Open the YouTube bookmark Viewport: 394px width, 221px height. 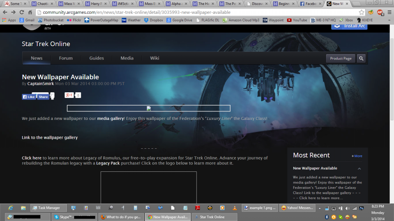297,20
